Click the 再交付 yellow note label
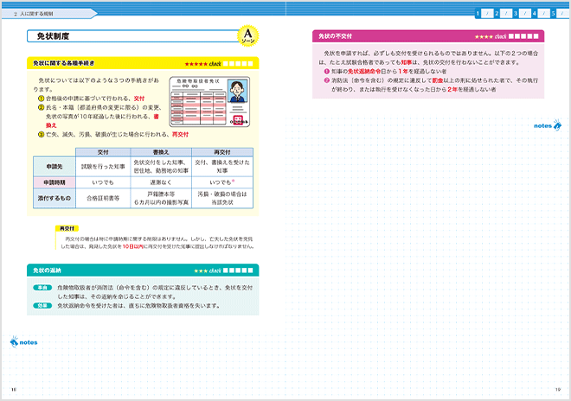This screenshot has height=401, width=571. [x=66, y=229]
